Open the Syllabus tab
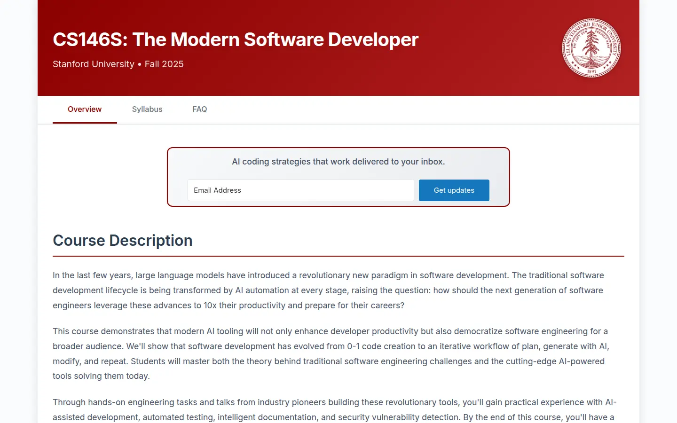The height and width of the screenshot is (423, 677). click(x=147, y=109)
